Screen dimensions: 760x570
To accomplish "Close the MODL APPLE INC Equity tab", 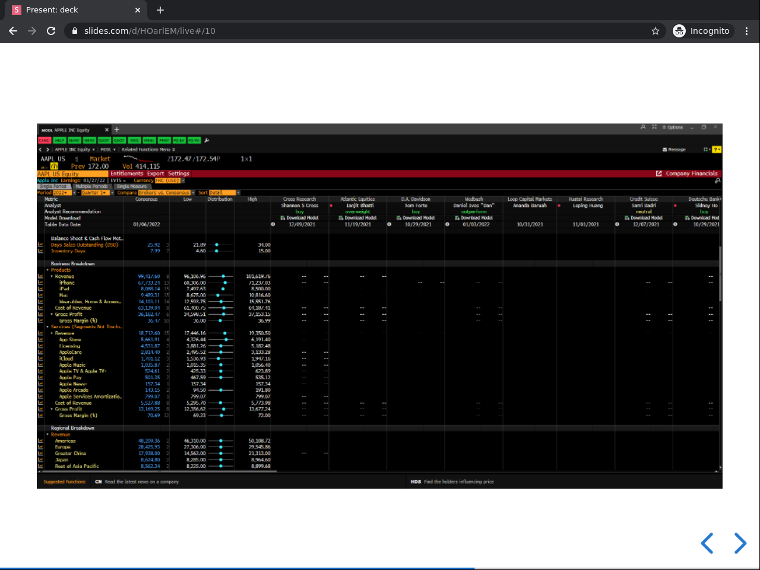I will coord(107,129).
